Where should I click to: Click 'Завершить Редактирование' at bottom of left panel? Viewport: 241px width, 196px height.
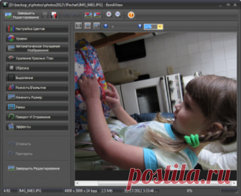coord(34,168)
